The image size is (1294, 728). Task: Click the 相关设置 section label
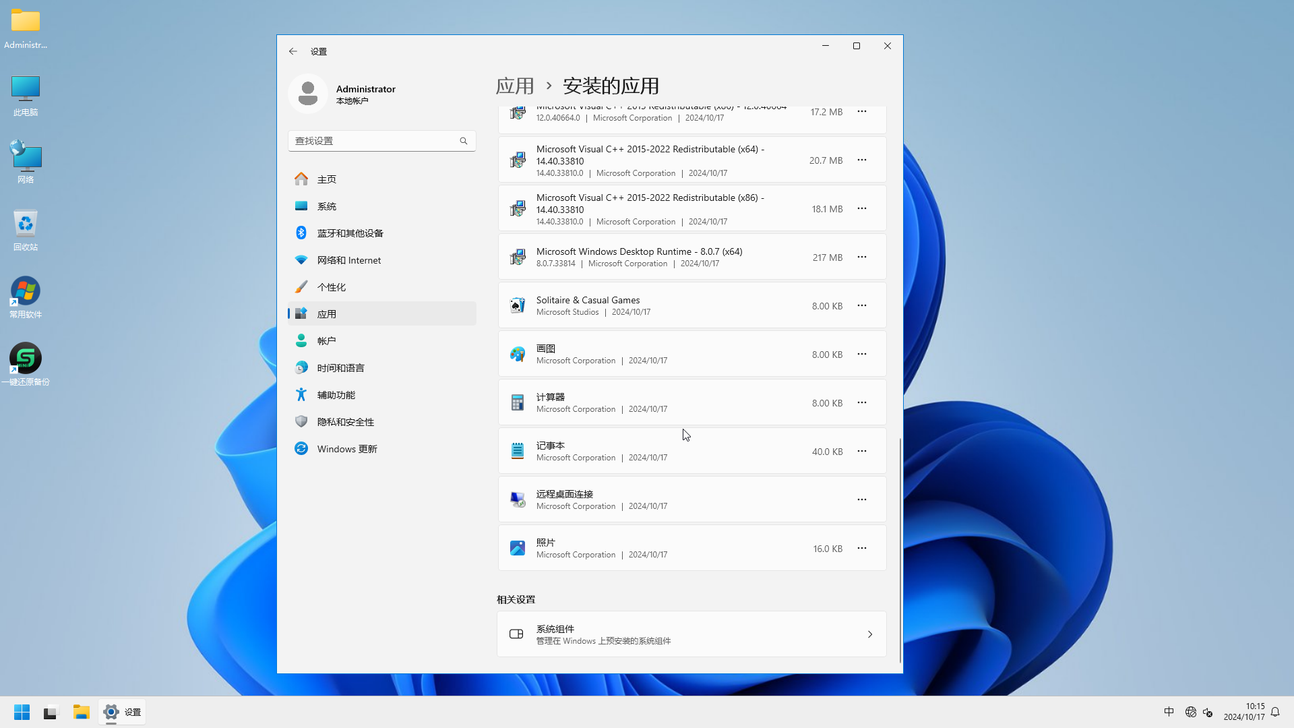pyautogui.click(x=516, y=600)
